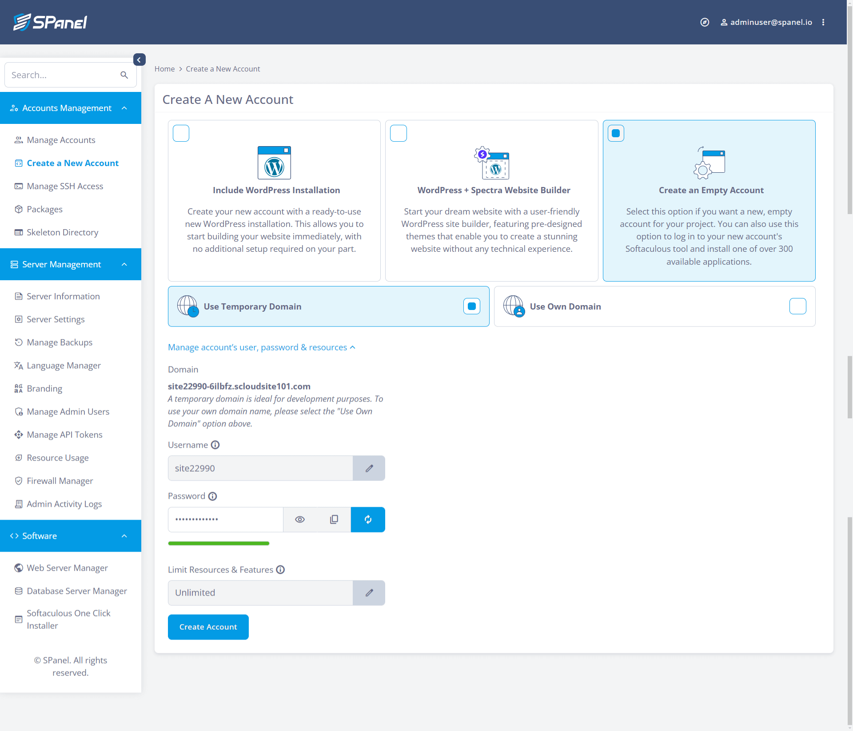Click the edit pencil icon for Username
This screenshot has width=853, height=731.
[x=369, y=468]
